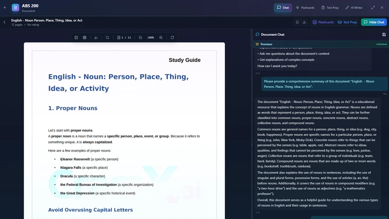Click 'the Federal Bureau of Investigation' item
This screenshot has height=219, width=389.
click(107, 184)
